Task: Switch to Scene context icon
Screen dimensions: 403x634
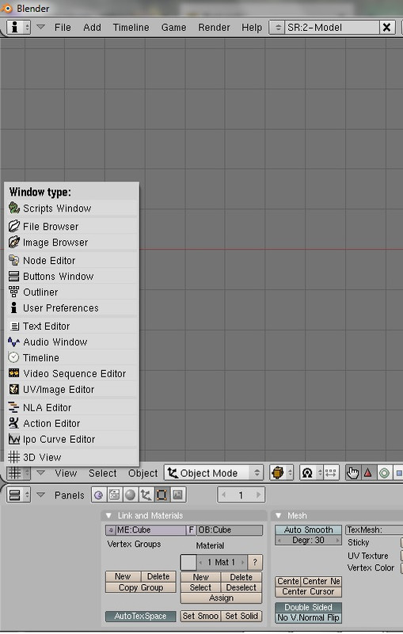Action: 177,495
